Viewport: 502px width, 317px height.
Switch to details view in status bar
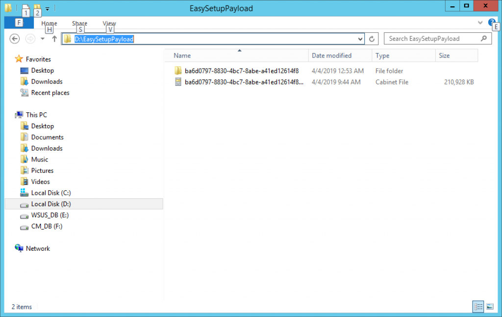click(478, 306)
